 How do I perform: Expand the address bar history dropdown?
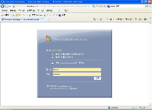pyautogui.click(x=93, y=6)
